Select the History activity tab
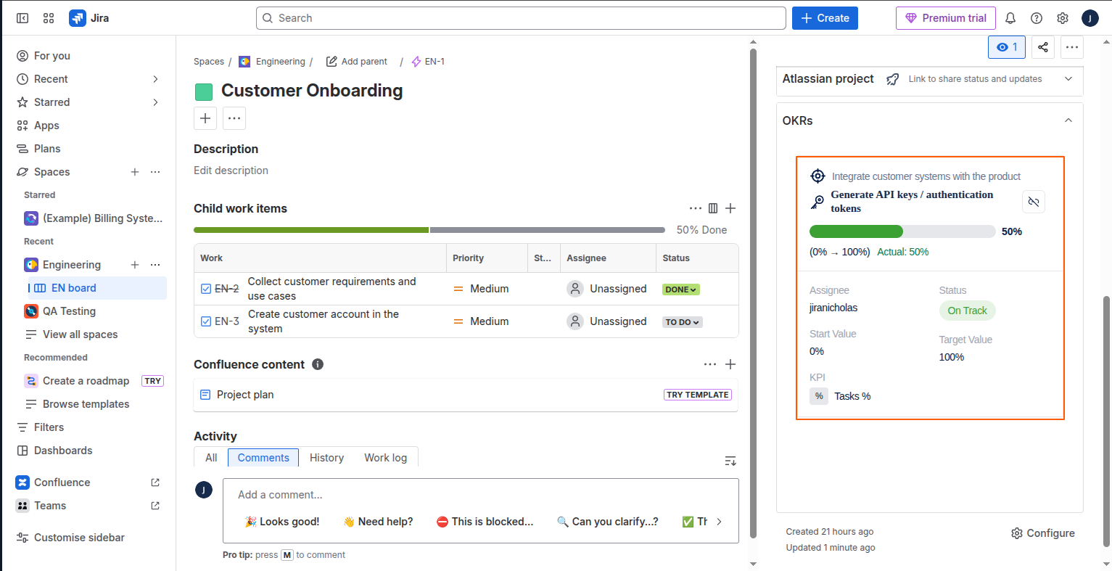 pyautogui.click(x=326, y=458)
